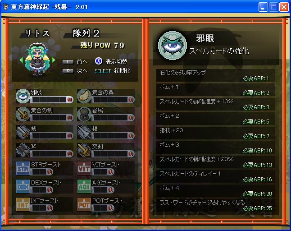Select the 抵抗＋20 ability row
The width and height of the screenshot is (291, 231).
216,133
